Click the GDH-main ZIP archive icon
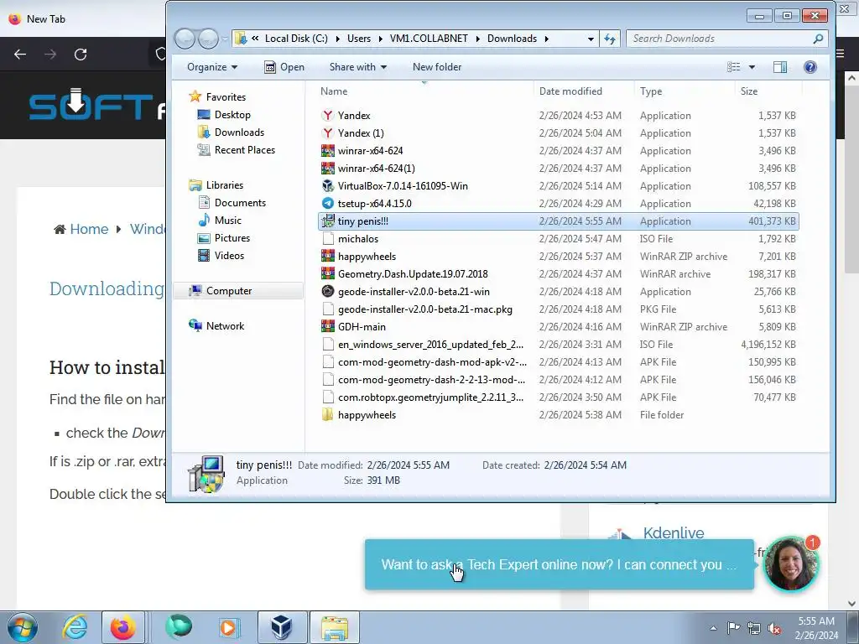Viewport: 859px width, 644px height. [x=328, y=326]
